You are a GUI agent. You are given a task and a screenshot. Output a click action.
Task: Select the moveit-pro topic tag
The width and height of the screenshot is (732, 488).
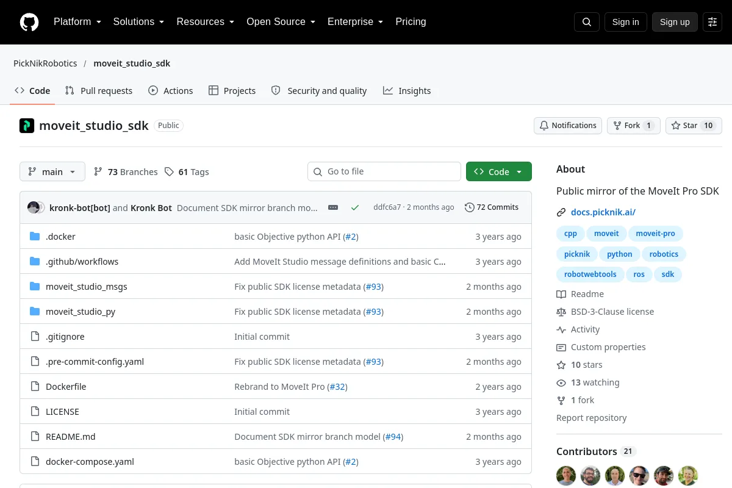tap(656, 234)
